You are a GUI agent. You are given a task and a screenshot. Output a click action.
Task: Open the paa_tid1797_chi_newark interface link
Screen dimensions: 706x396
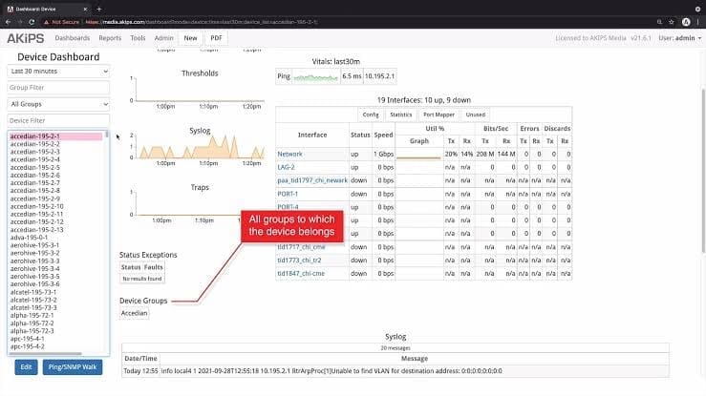click(313, 179)
